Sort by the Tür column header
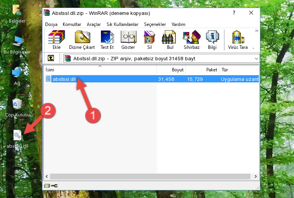 point(239,70)
